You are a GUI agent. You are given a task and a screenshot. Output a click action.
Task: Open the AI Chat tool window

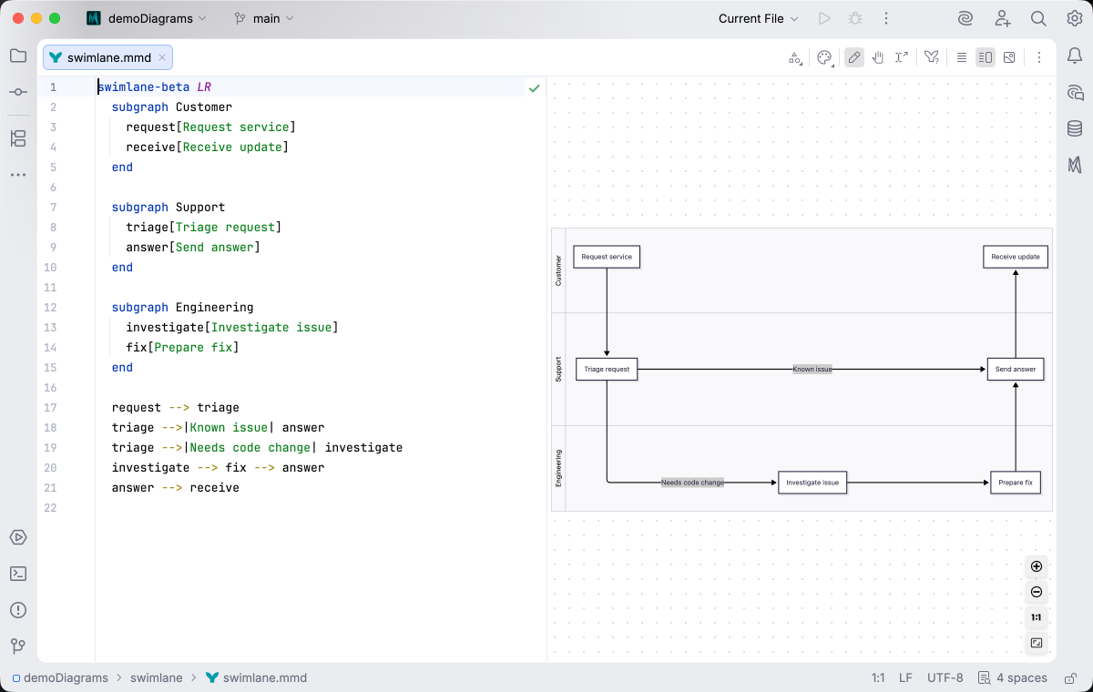1075,92
